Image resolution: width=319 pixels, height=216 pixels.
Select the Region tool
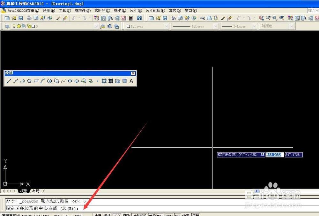[x=118, y=81]
